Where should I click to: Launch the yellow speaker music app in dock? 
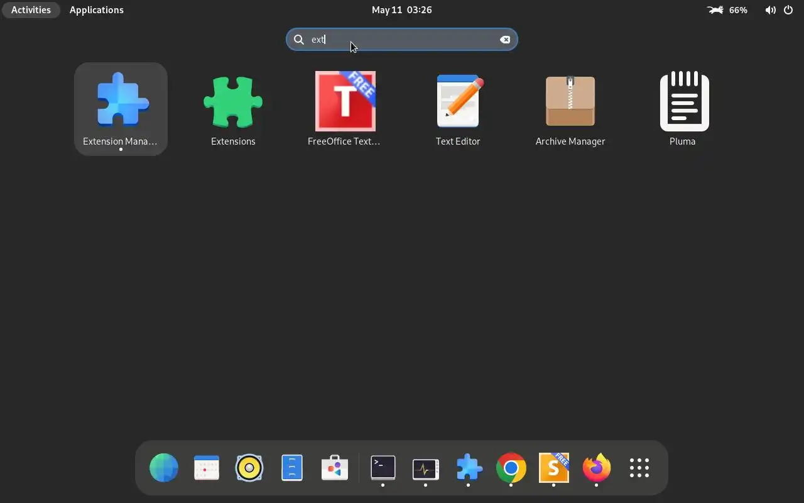249,468
